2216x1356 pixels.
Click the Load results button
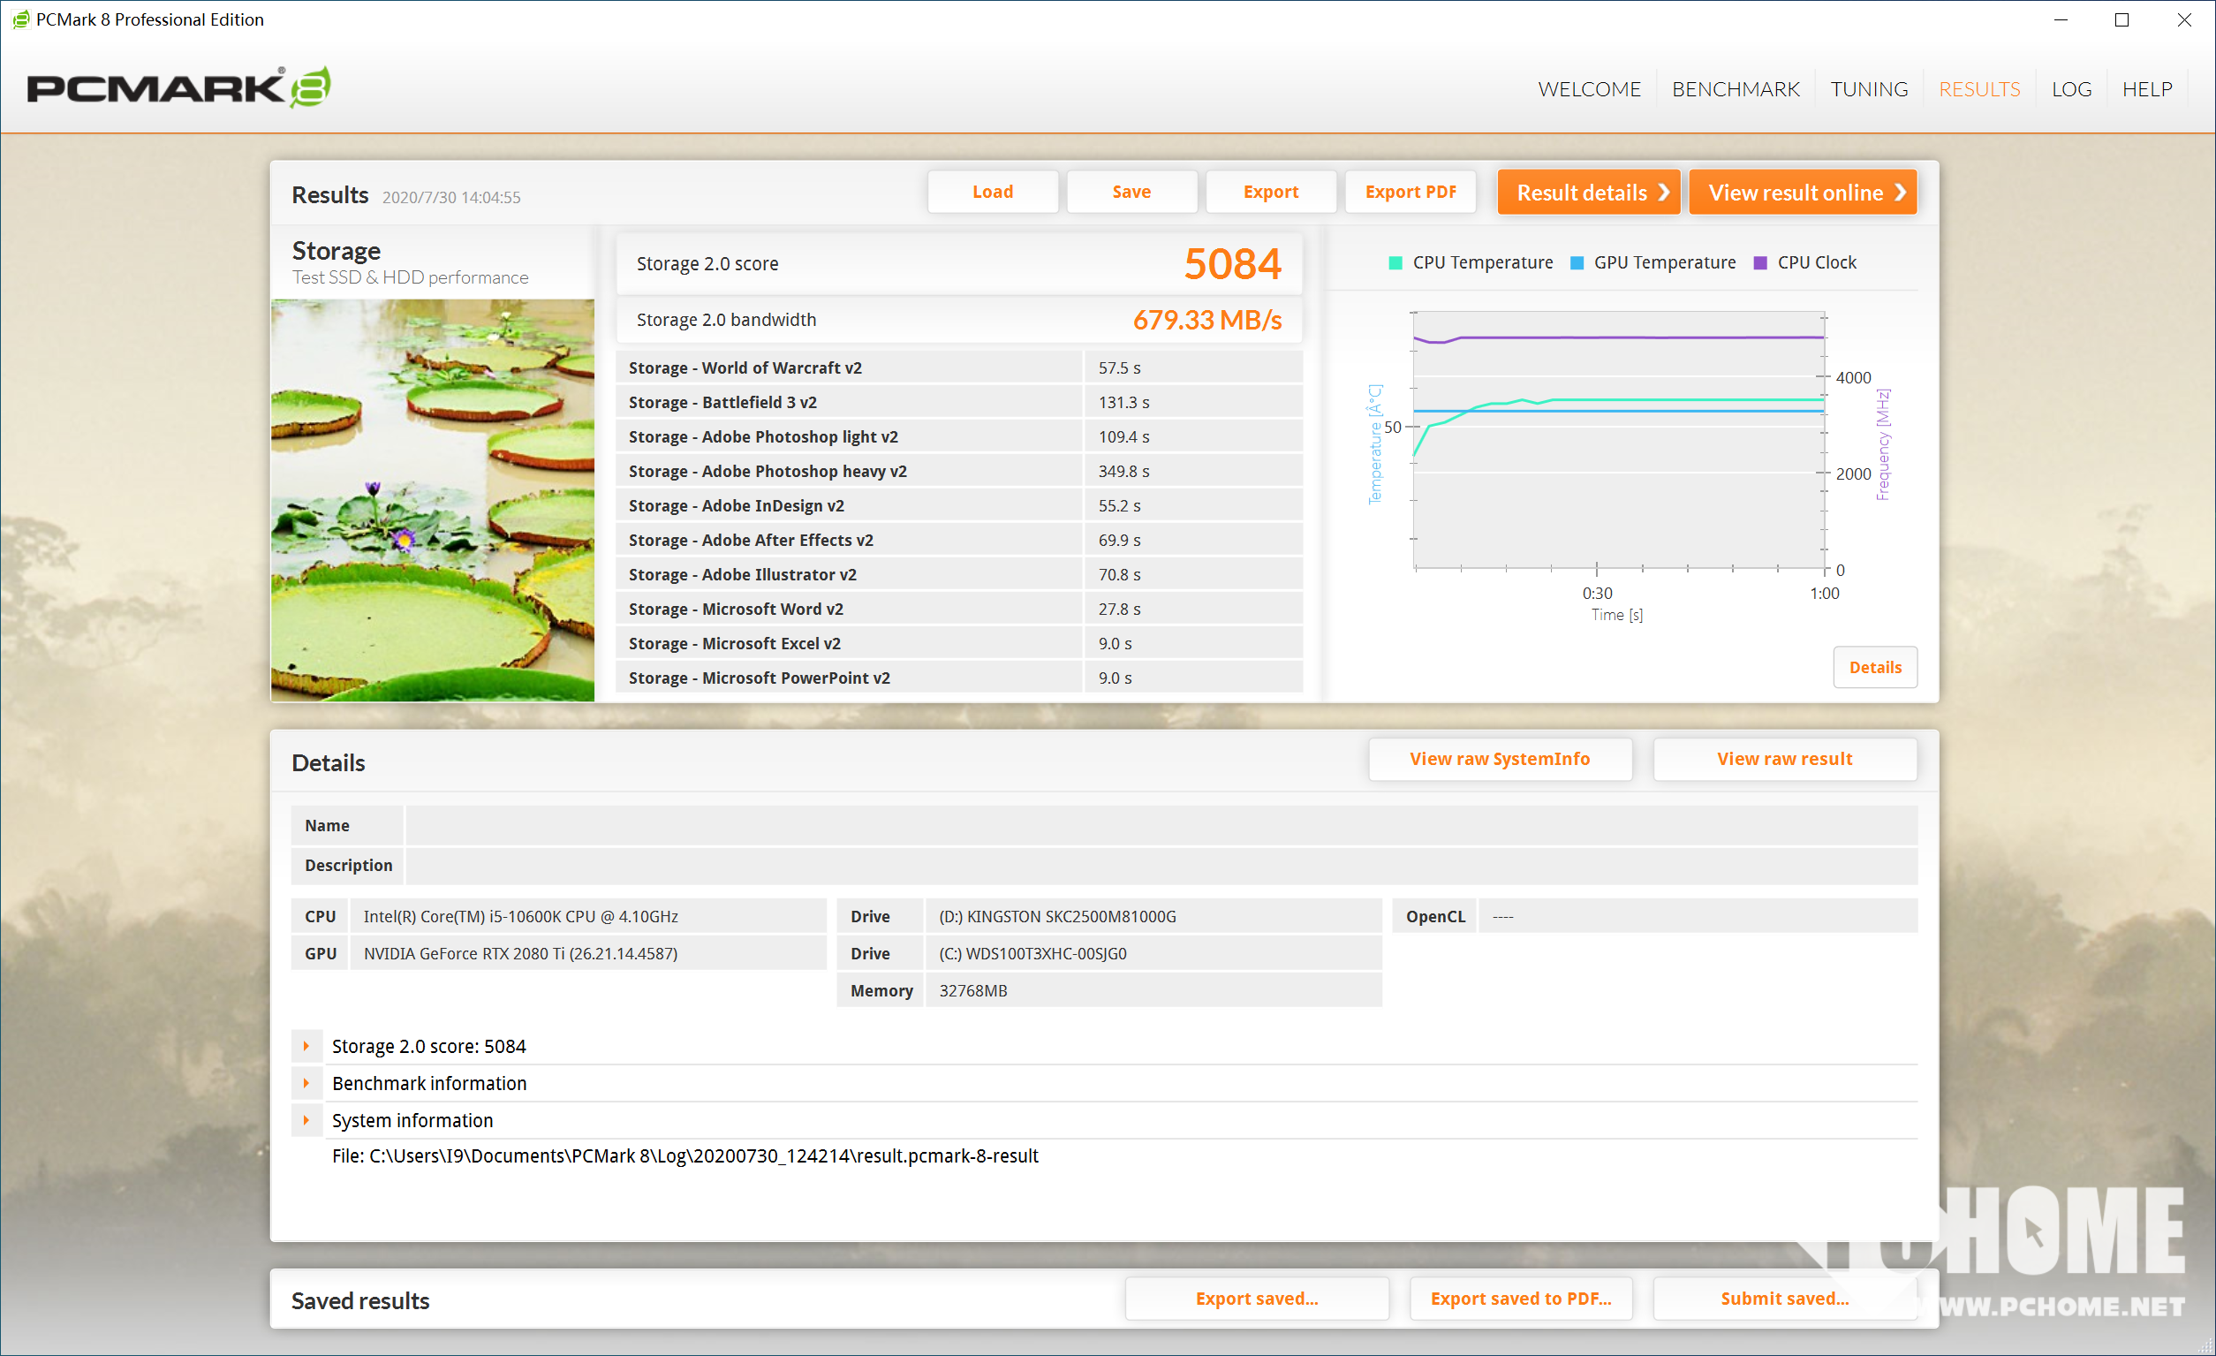click(x=992, y=192)
